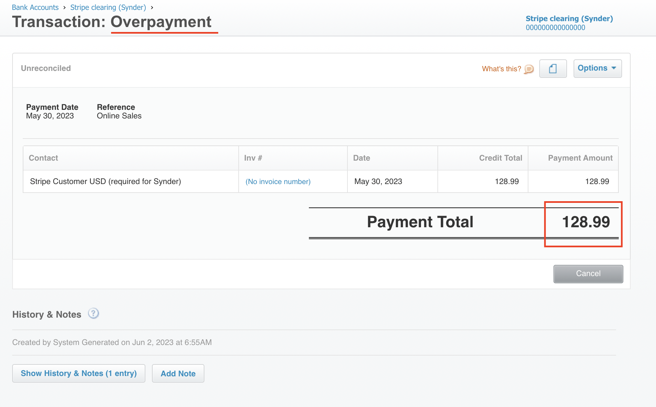This screenshot has width=656, height=407.
Task: Open help via question mark near History & Notes
Action: coord(93,314)
